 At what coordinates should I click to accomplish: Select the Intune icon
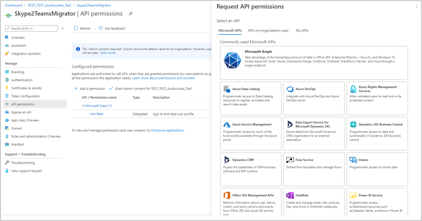pyautogui.click(x=353, y=160)
